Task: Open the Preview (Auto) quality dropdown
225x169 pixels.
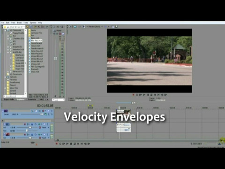Action: coord(102,27)
